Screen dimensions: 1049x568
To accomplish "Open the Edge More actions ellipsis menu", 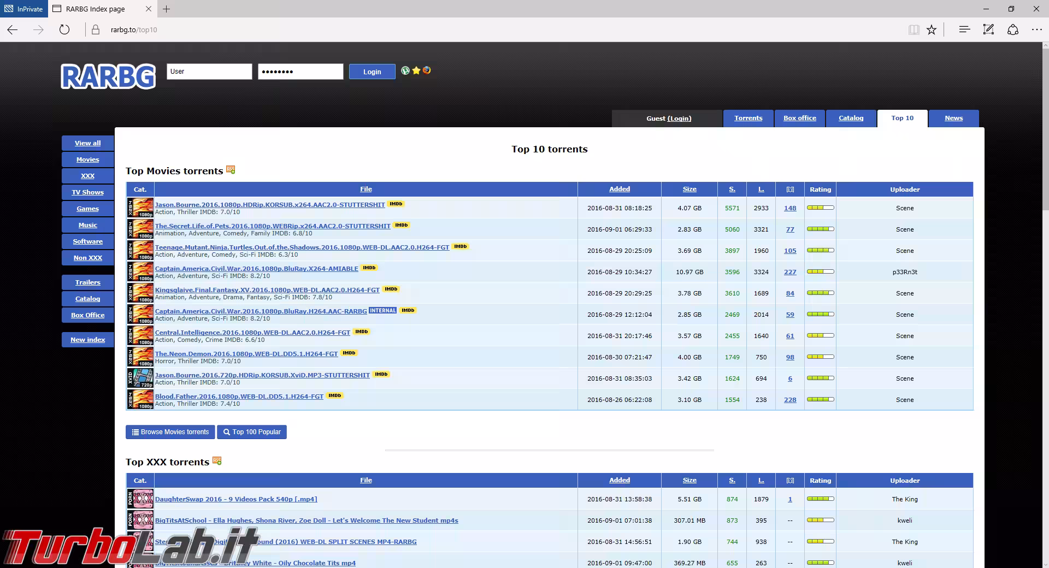I will (1036, 29).
